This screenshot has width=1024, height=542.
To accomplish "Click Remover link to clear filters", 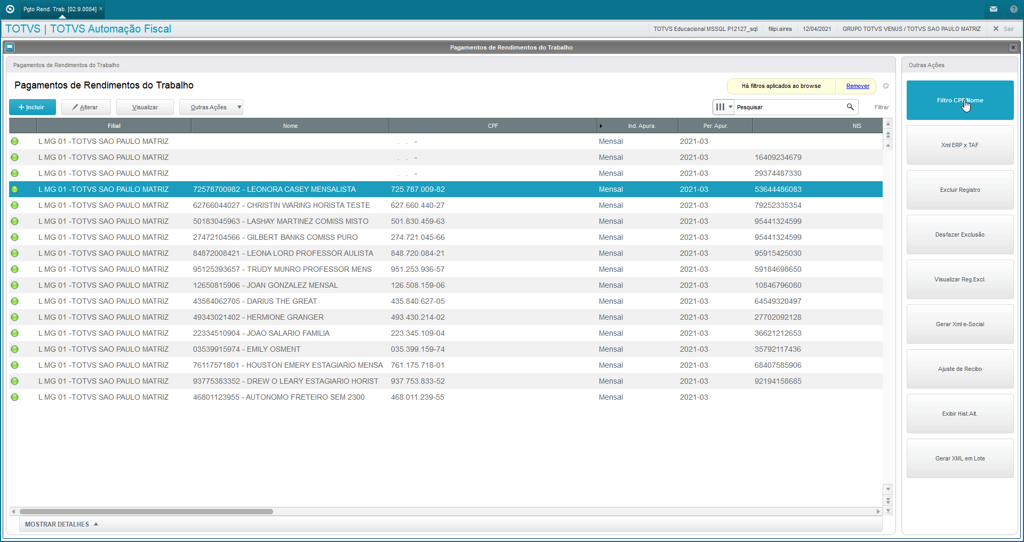I will 858,86.
